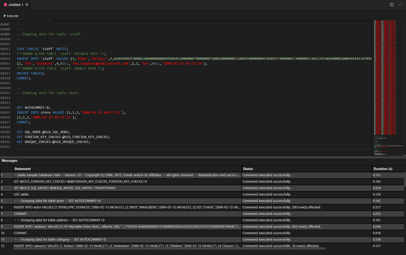Select the Untitled-1 editor tab
The image size is (406, 255).
point(16,5)
